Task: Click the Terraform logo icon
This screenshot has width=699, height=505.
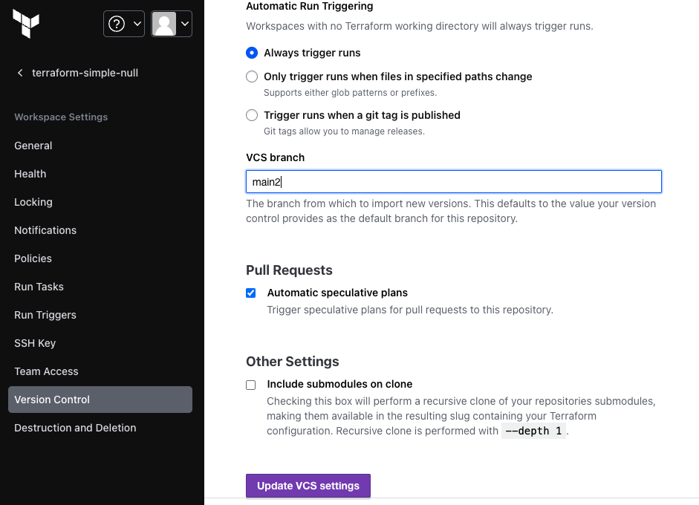Action: pyautogui.click(x=26, y=25)
